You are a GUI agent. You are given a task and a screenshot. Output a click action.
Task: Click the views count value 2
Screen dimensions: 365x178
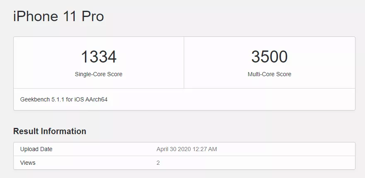click(158, 163)
